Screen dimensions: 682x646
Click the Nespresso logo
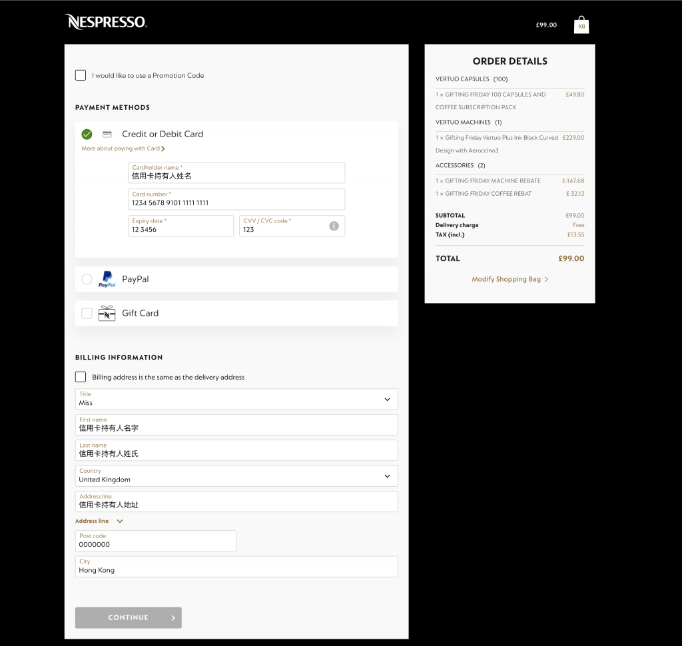106,22
